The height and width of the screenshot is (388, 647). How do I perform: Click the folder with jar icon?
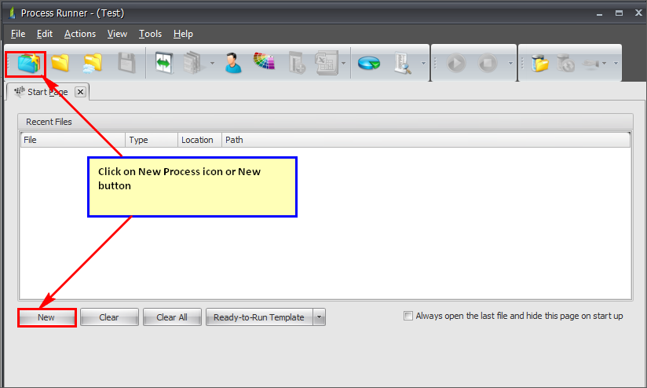click(540, 64)
